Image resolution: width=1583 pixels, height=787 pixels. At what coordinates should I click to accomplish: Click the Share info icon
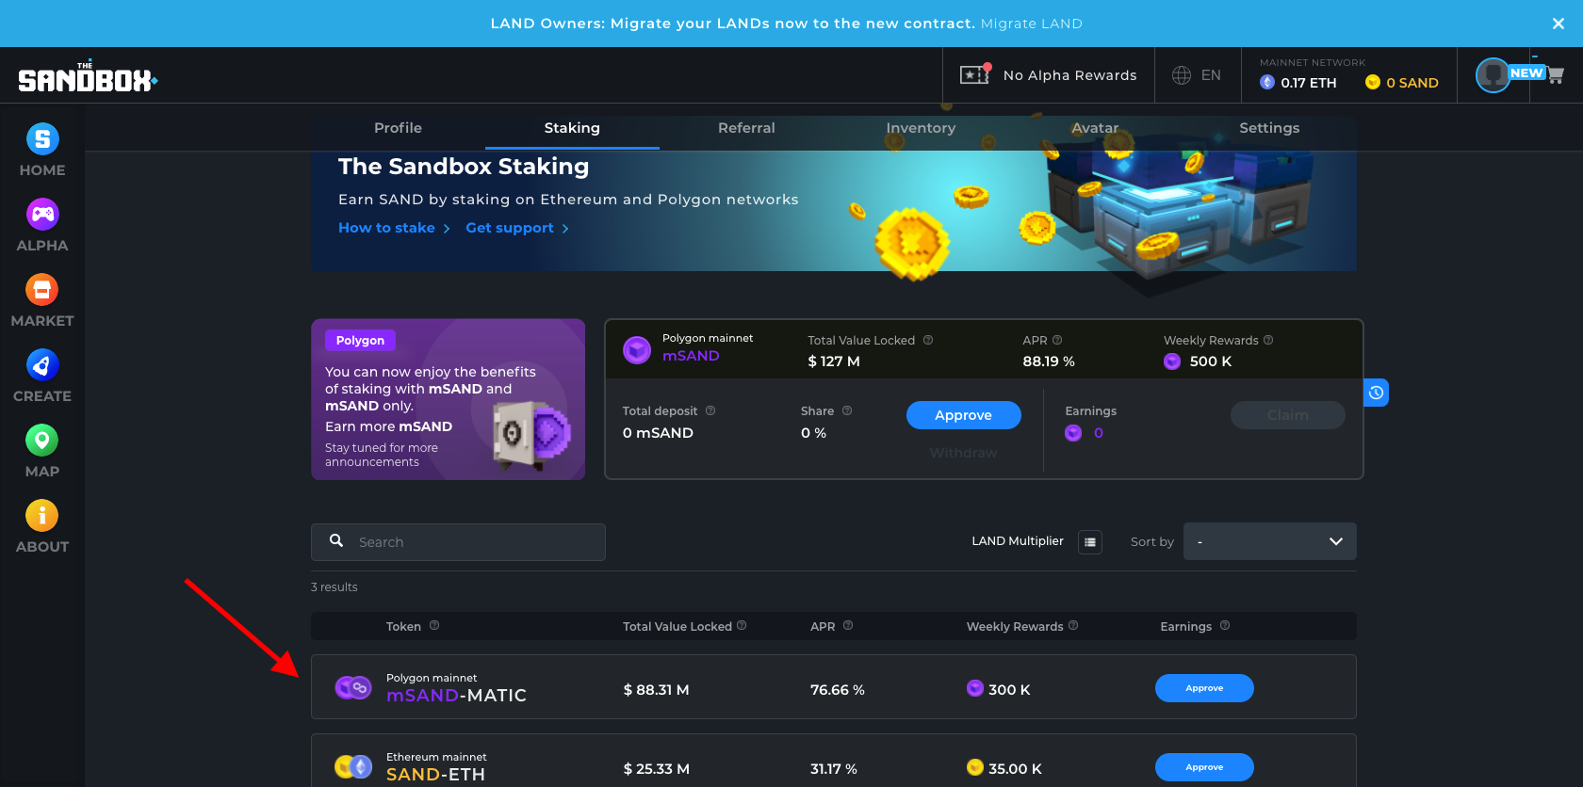(x=847, y=410)
